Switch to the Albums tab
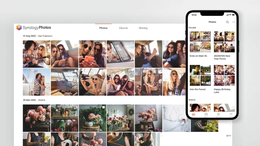 pyautogui.click(x=123, y=28)
